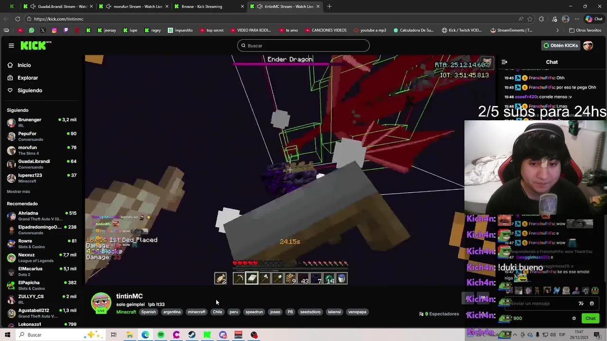Mute the morufun Stream tab audio
The height and width of the screenshot is (341, 607).
pos(109,7)
